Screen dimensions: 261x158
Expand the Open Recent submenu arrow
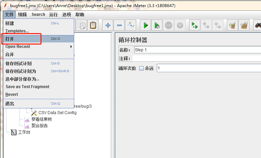click(71, 47)
